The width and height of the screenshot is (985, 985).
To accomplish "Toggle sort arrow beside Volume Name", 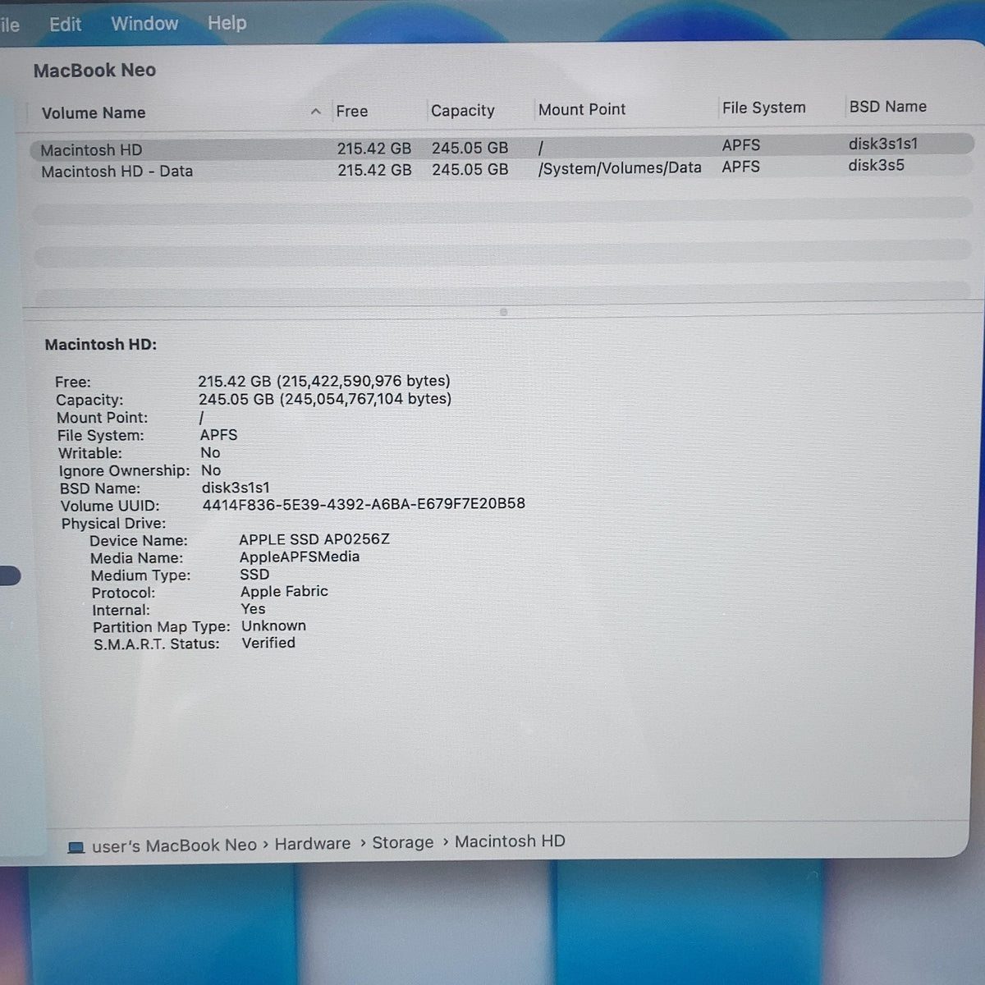I will 316,112.
